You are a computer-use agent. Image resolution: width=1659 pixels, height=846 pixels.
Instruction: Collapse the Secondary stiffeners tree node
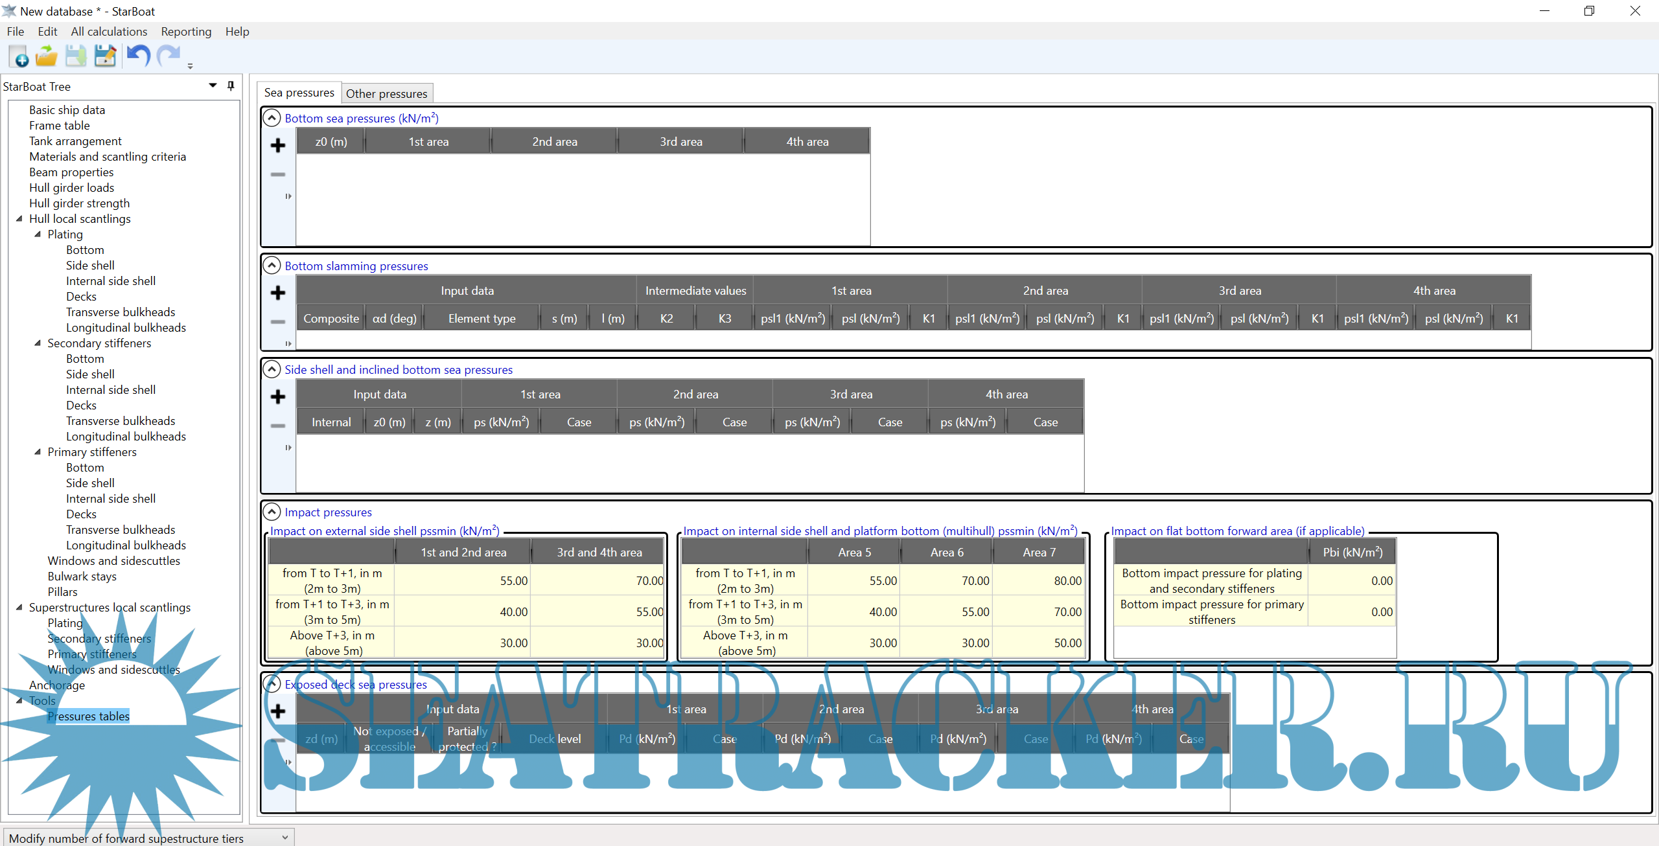(x=38, y=343)
